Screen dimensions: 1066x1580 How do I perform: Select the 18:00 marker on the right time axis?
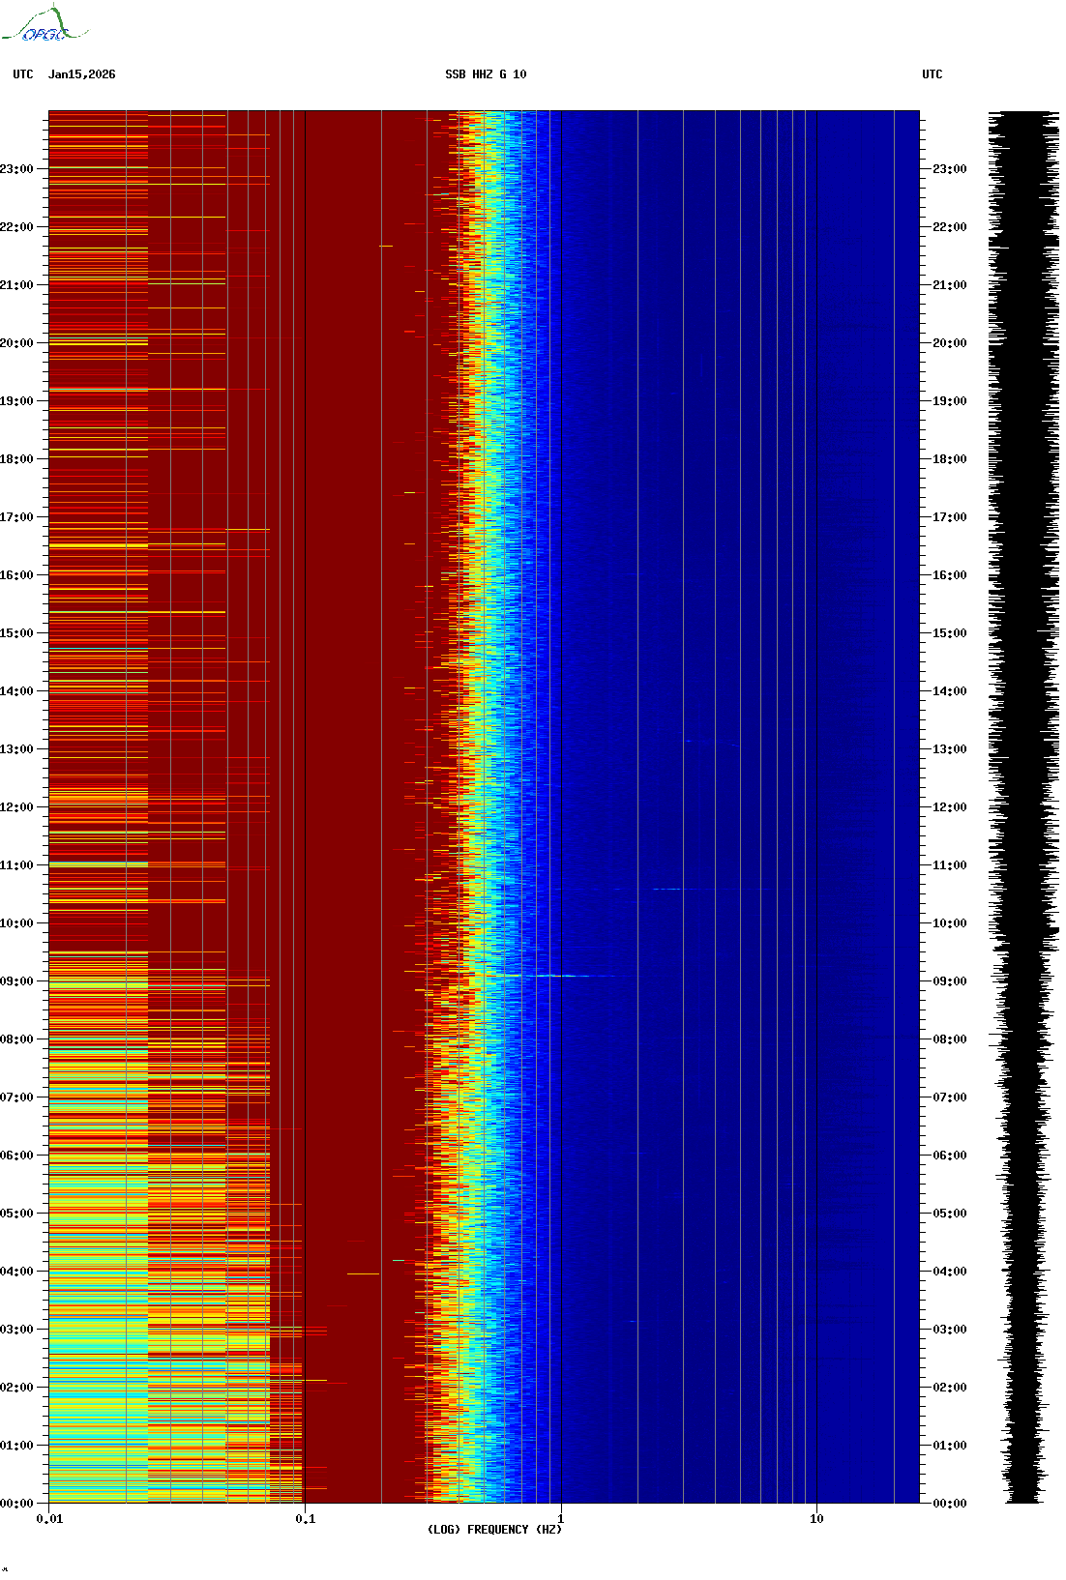click(949, 459)
